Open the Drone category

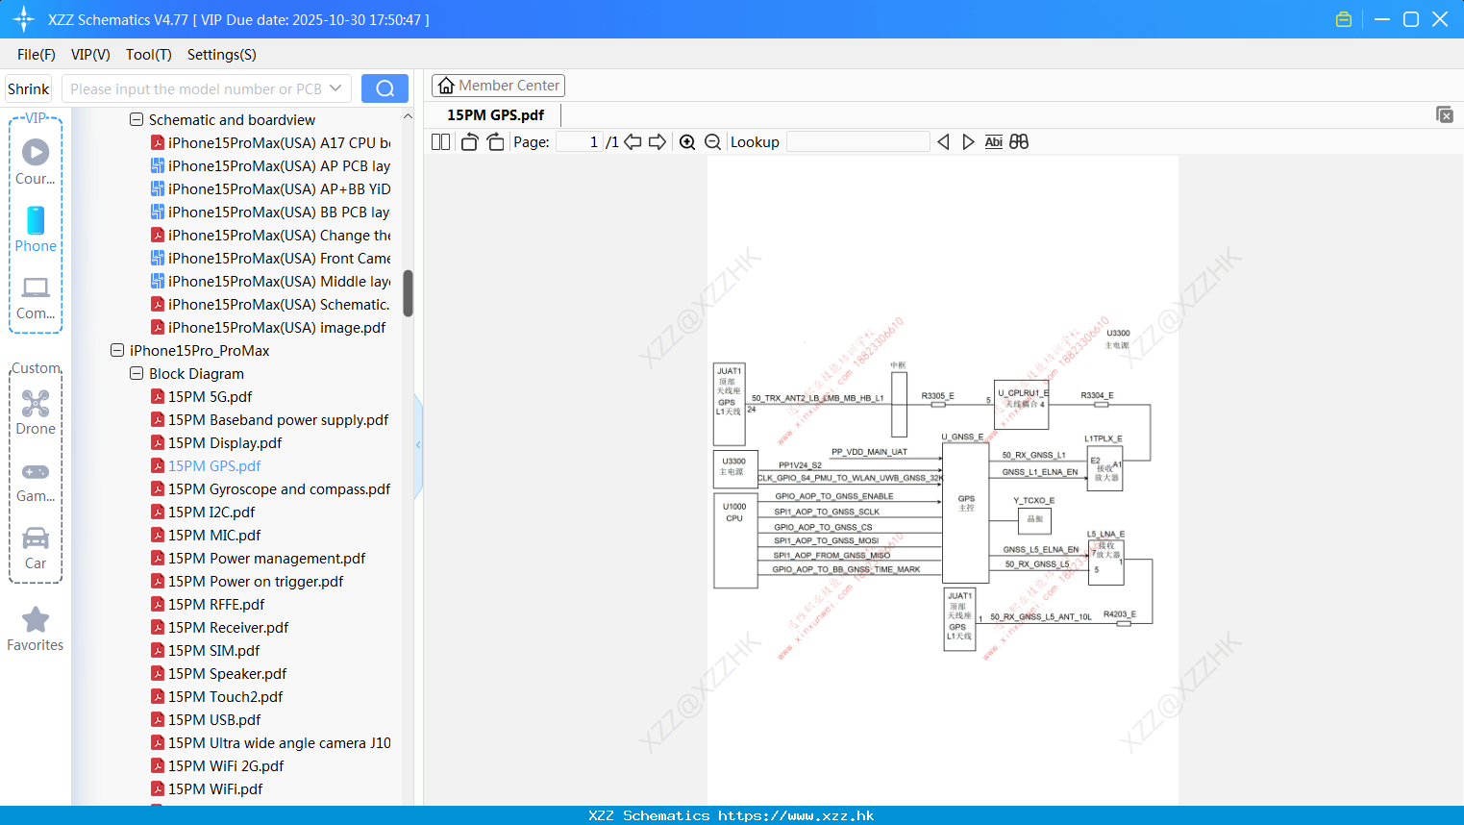(x=36, y=412)
